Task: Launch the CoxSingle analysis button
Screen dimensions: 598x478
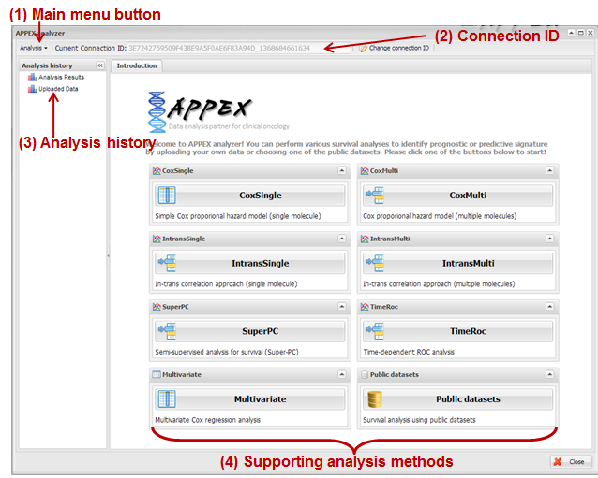Action: click(250, 196)
